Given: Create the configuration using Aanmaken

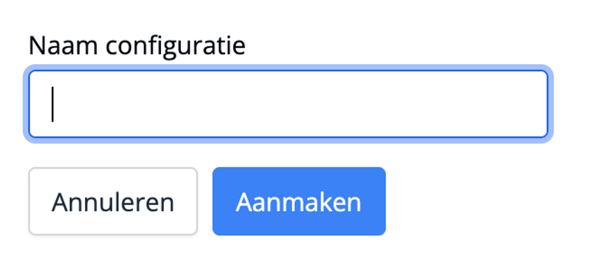Looking at the screenshot, I should tap(299, 201).
